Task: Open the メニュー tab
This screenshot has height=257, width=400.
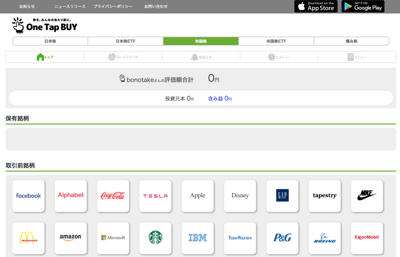Action: pyautogui.click(x=357, y=57)
